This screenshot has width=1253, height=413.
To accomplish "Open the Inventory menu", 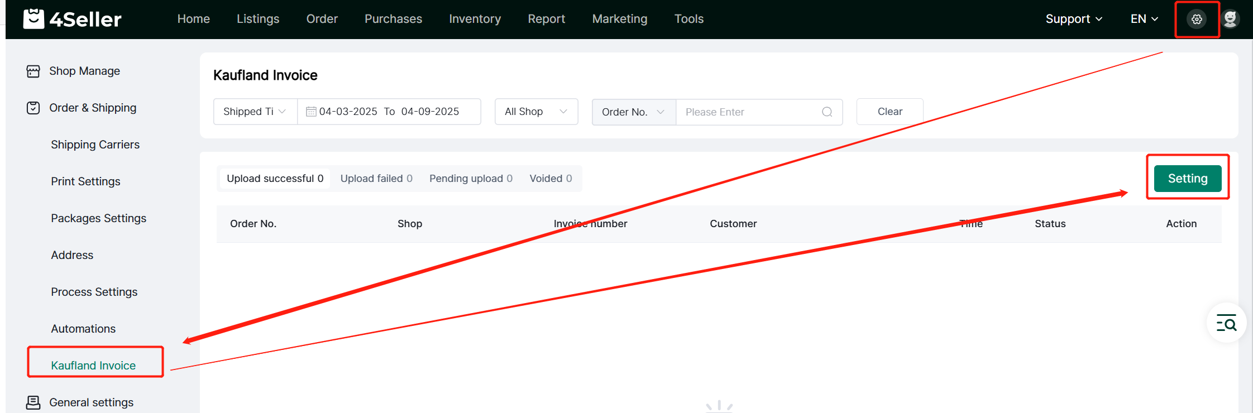I will [475, 19].
